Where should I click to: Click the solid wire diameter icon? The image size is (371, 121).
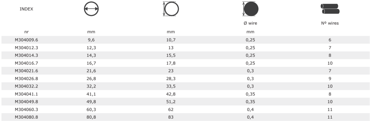click(x=251, y=9)
